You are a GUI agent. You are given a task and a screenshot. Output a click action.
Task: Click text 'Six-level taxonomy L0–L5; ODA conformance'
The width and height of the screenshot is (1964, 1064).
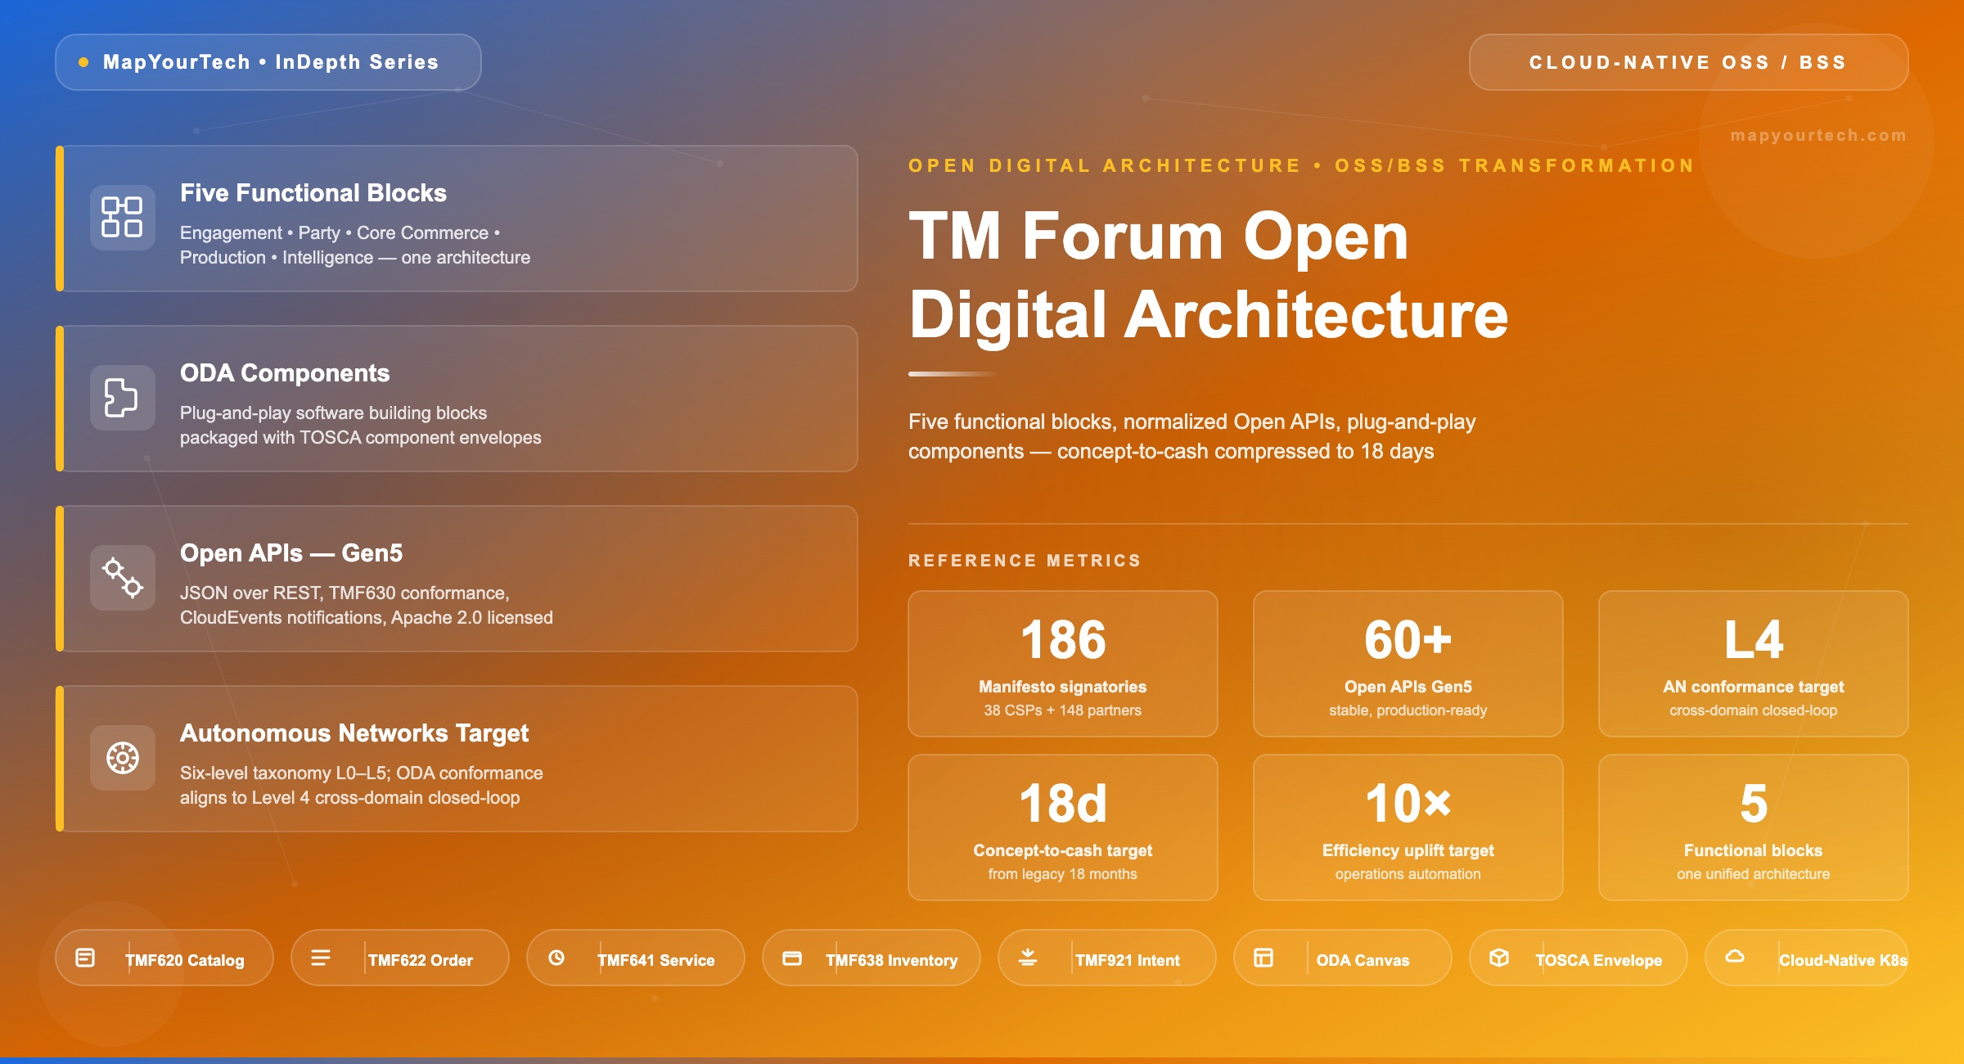(x=362, y=773)
